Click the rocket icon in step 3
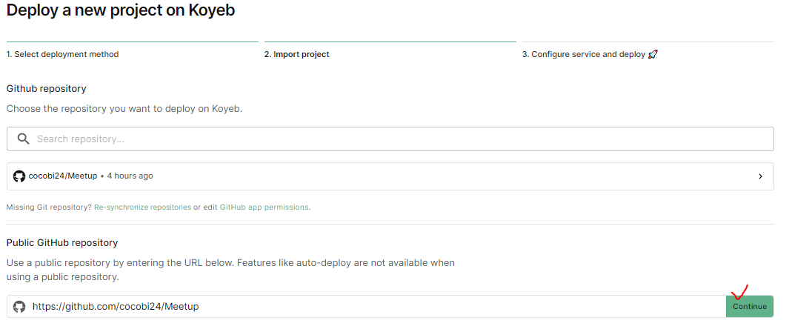Screen dimensions: 789x329 pyautogui.click(x=653, y=54)
